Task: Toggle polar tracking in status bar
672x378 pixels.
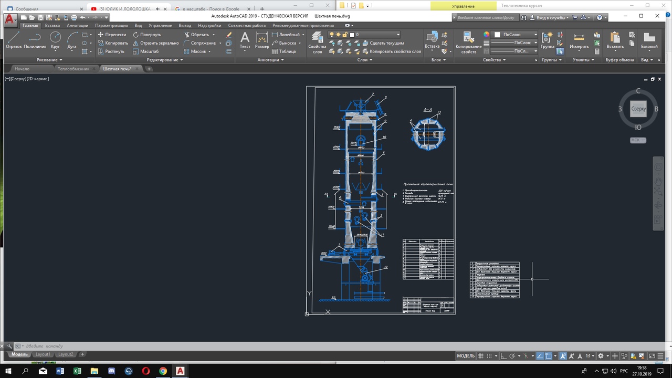Action: click(512, 356)
